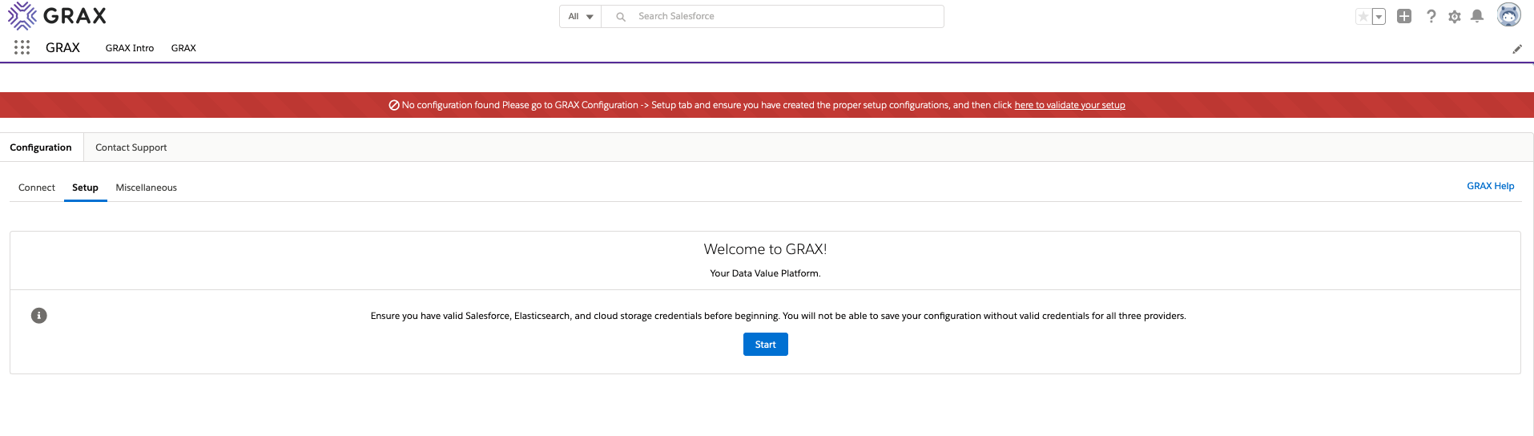The width and height of the screenshot is (1534, 436).
Task: Switch to the Contact Support tab
Action: click(x=131, y=147)
